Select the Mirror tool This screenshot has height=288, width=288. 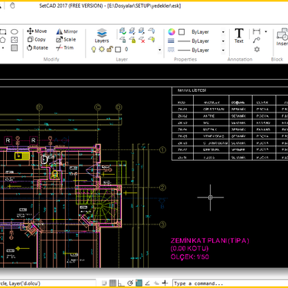pos(67,31)
